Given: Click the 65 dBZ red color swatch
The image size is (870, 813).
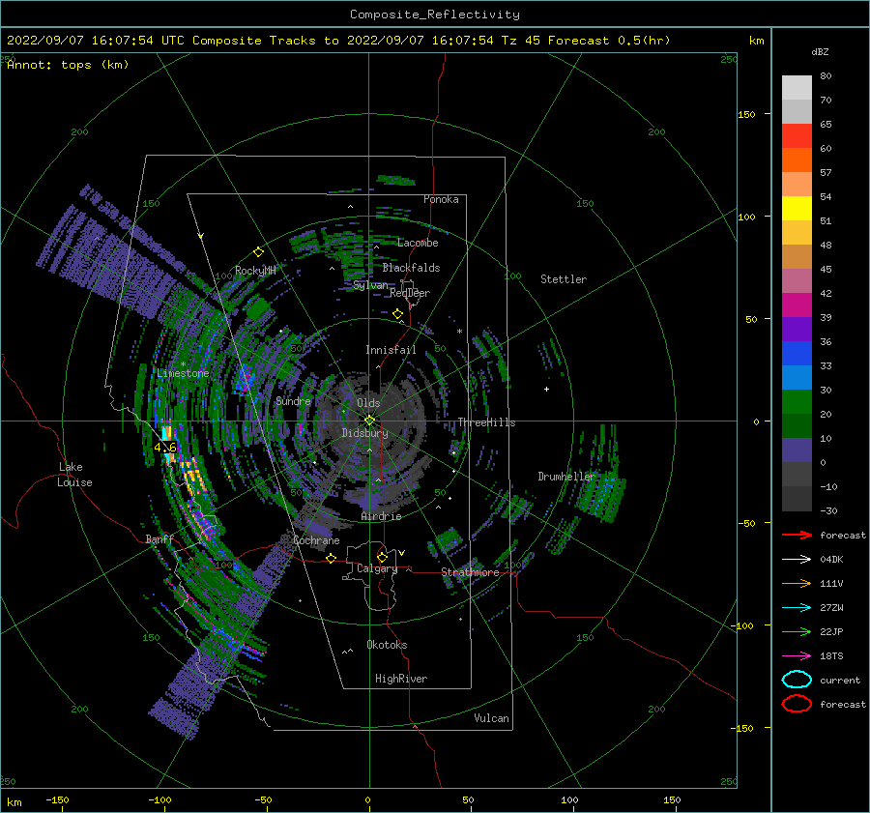Looking at the screenshot, I should click(x=797, y=136).
